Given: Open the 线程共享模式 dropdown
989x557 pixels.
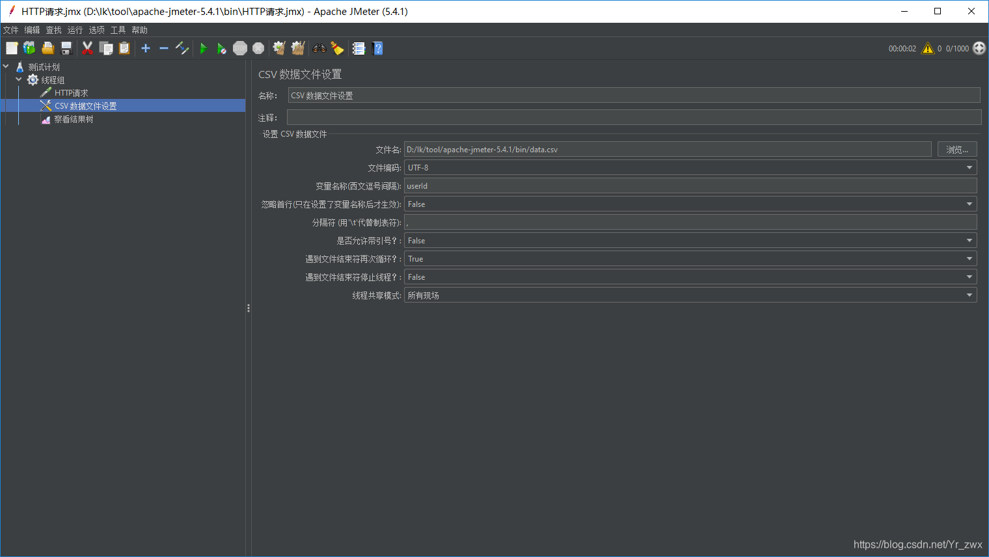Looking at the screenshot, I should click(969, 295).
